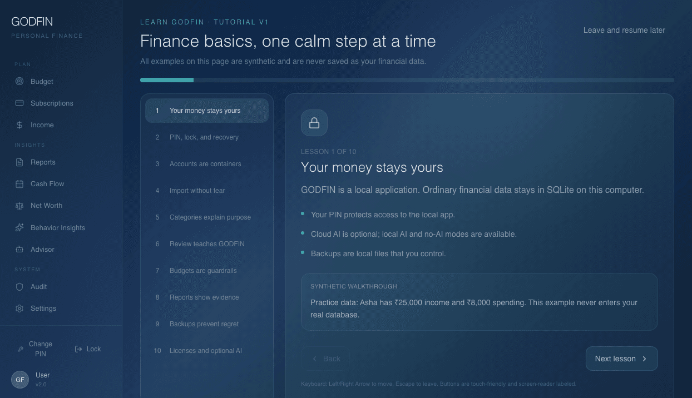Click the bullet about PIN protecting access
This screenshot has width=692, height=398.
[383, 215]
